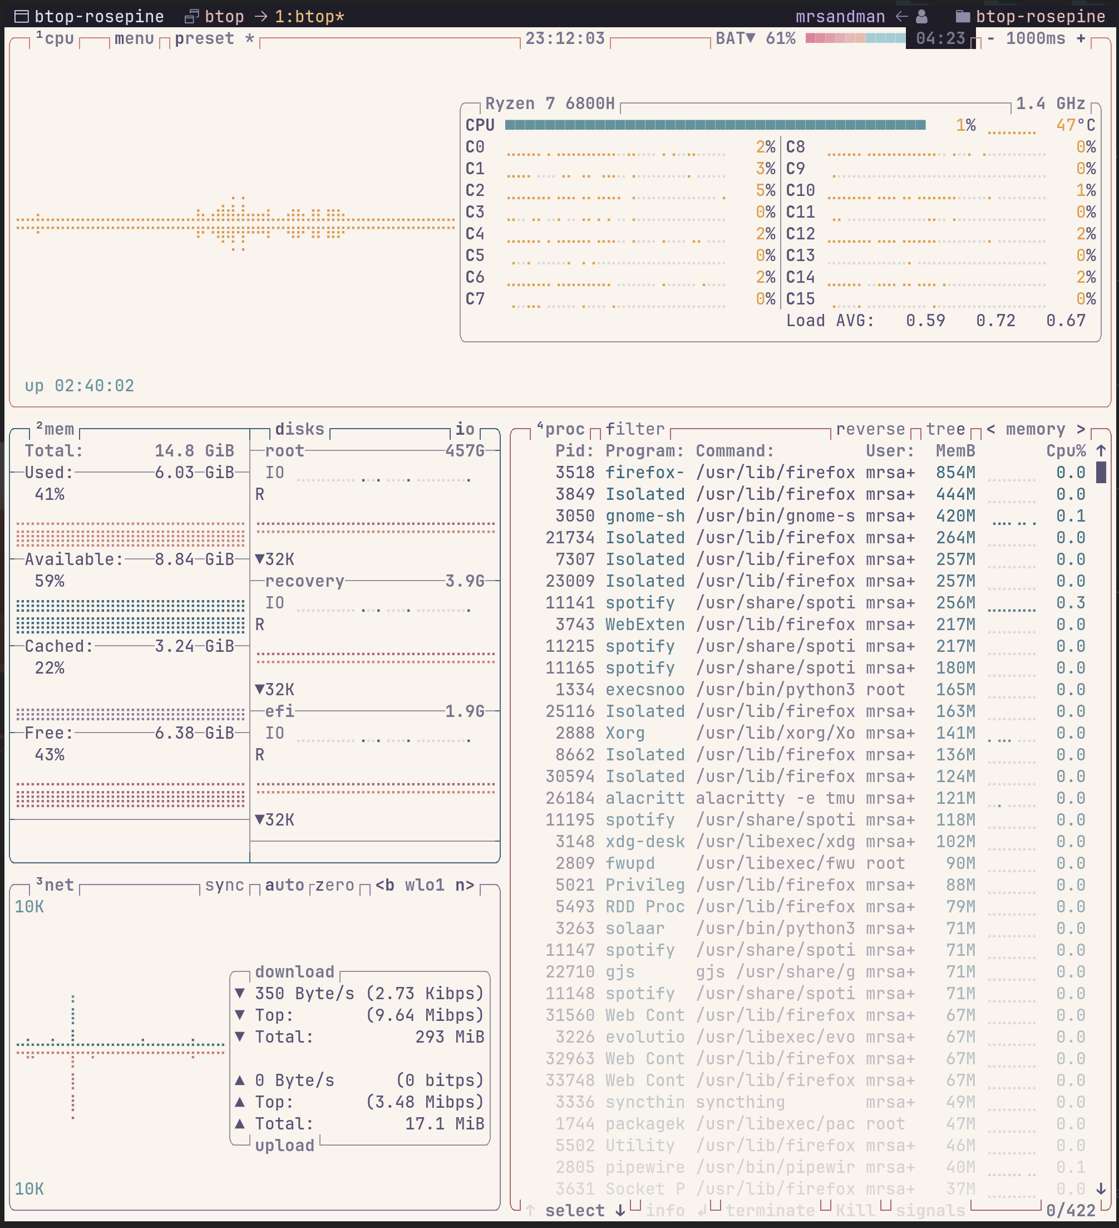Screen dimensions: 1119x1228
Task: Click the download arrow beside 350 Byte/s
Action: point(241,994)
